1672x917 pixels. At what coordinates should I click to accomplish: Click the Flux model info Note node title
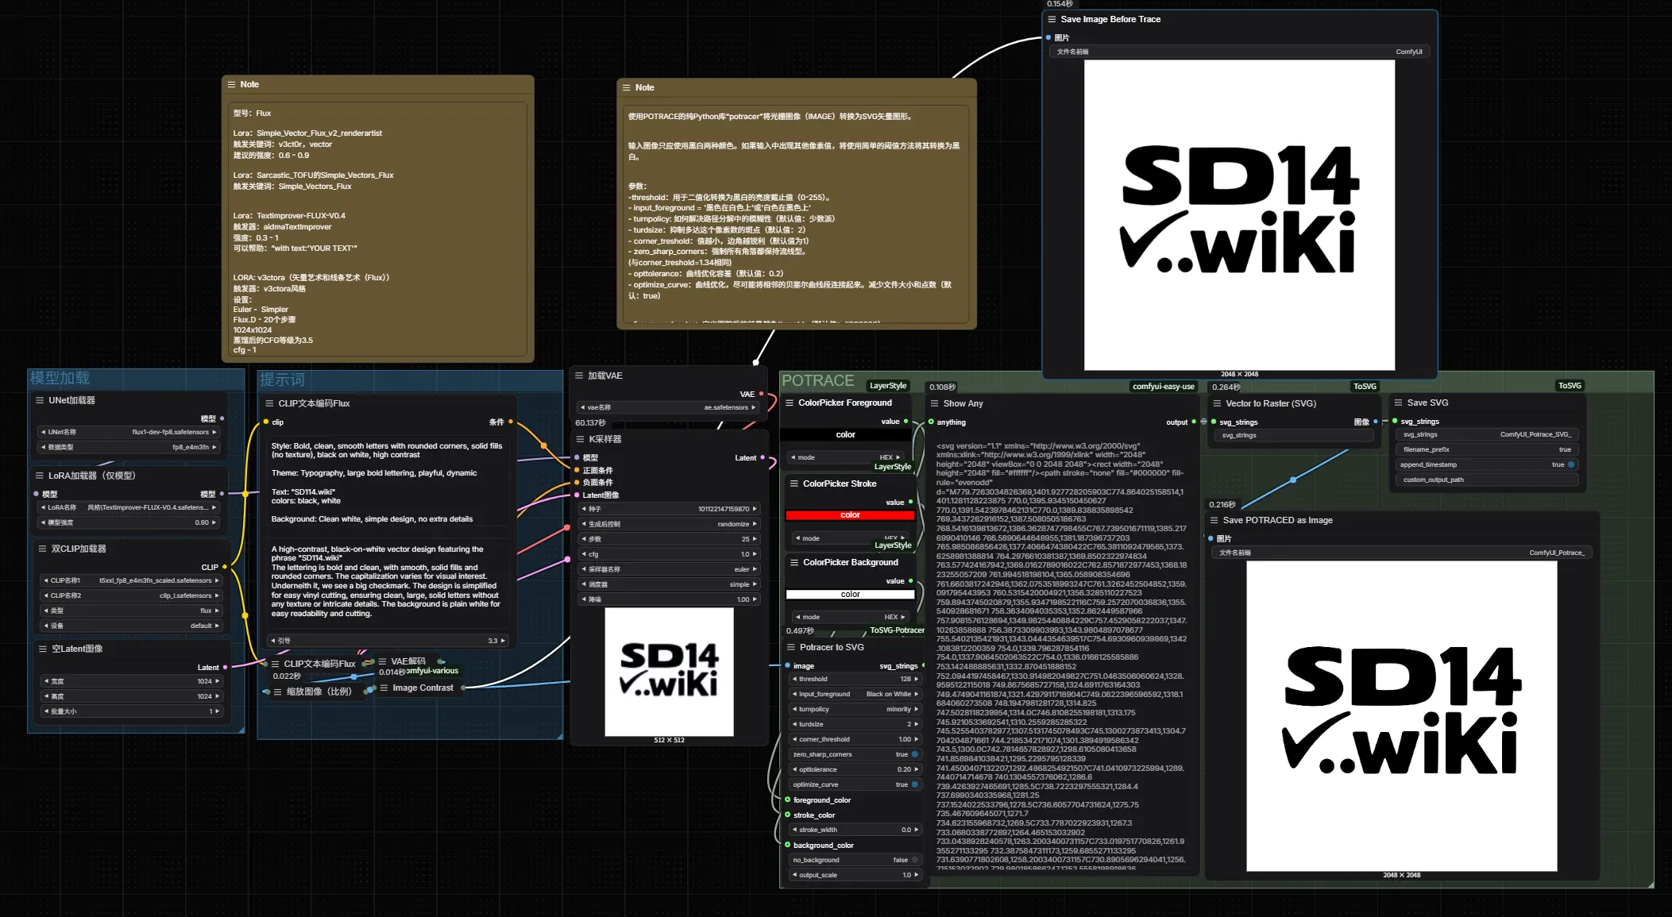coord(249,84)
